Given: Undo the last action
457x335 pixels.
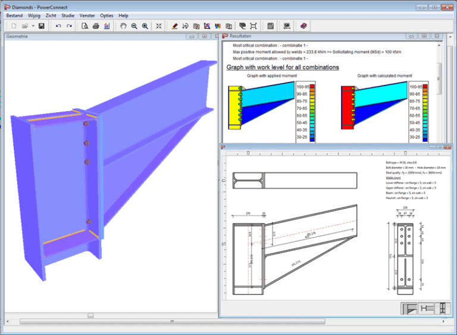Looking at the screenshot, I should (x=58, y=26).
